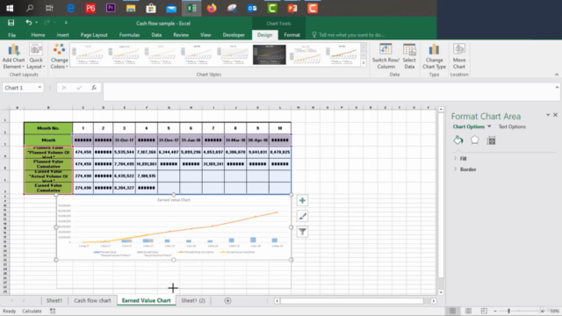Open the Formulas ribbon tab
The image size is (562, 316).
pos(129,35)
